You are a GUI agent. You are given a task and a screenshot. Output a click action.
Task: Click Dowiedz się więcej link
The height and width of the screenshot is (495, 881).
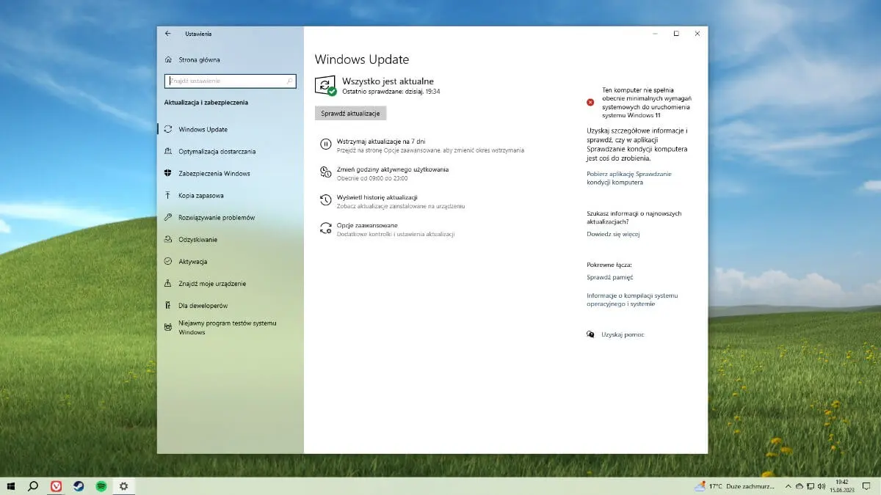tap(614, 233)
